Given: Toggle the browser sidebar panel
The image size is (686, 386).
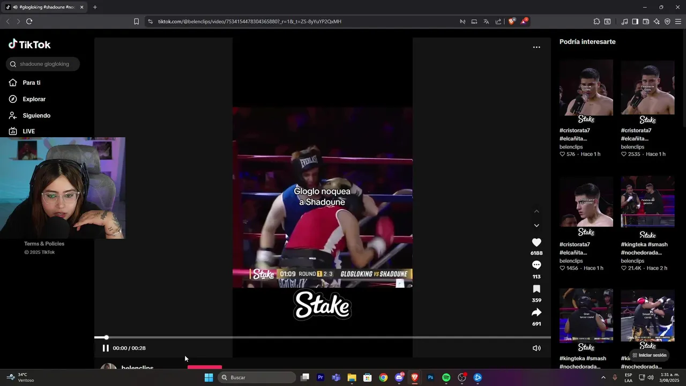Looking at the screenshot, I should (635, 21).
